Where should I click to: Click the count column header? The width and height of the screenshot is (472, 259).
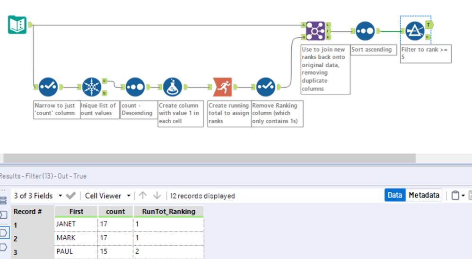115,211
